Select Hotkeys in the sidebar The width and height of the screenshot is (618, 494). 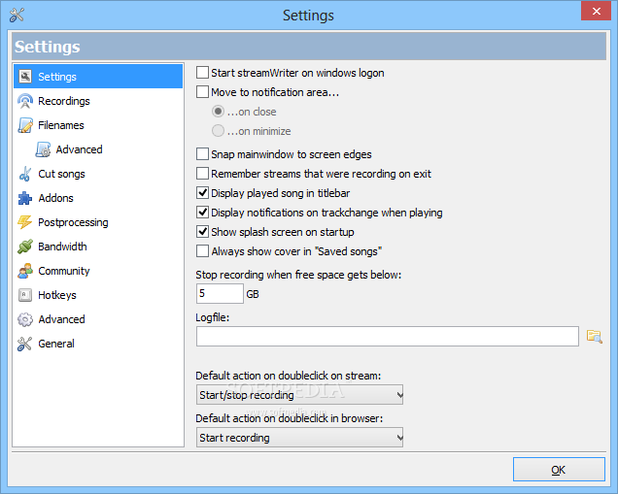[57, 295]
